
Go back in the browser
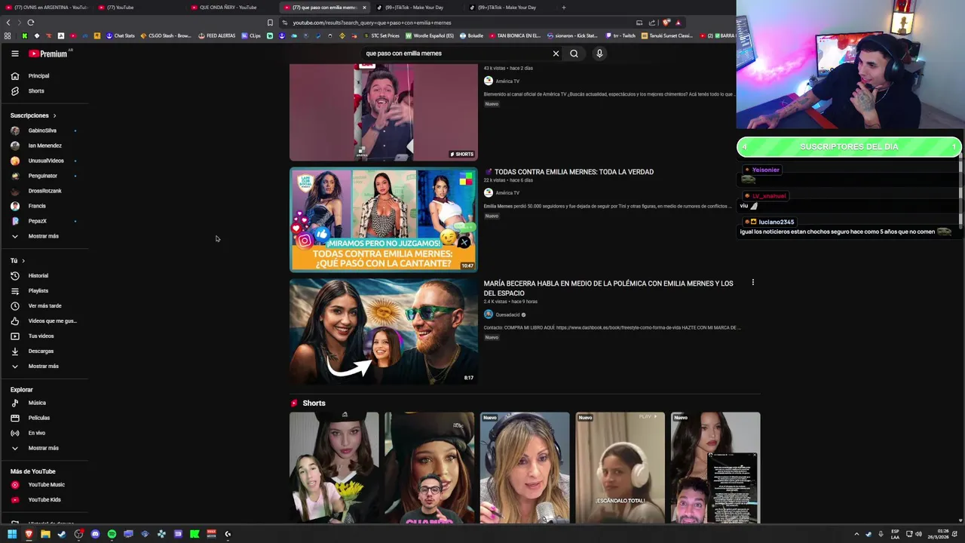point(8,23)
